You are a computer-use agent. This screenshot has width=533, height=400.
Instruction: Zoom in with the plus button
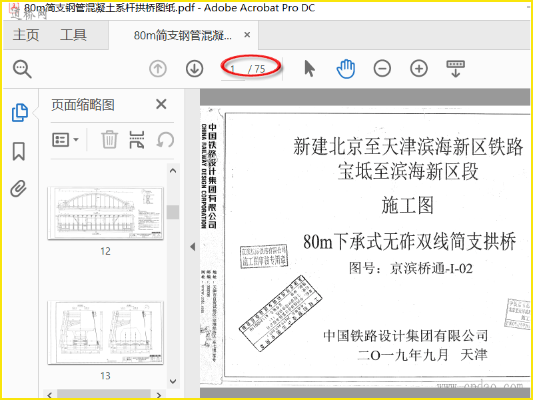coord(419,69)
